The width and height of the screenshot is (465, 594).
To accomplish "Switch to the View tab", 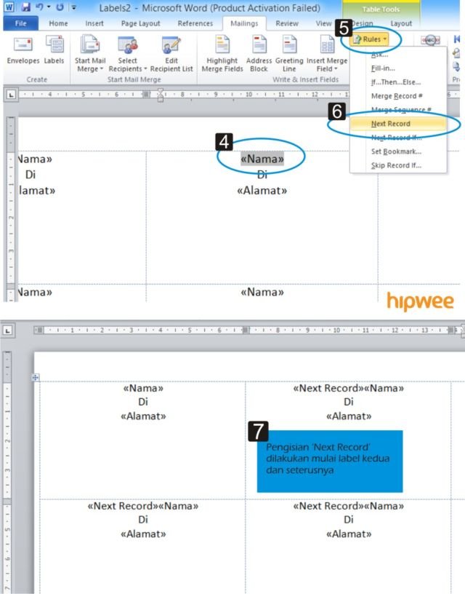I will [x=323, y=23].
